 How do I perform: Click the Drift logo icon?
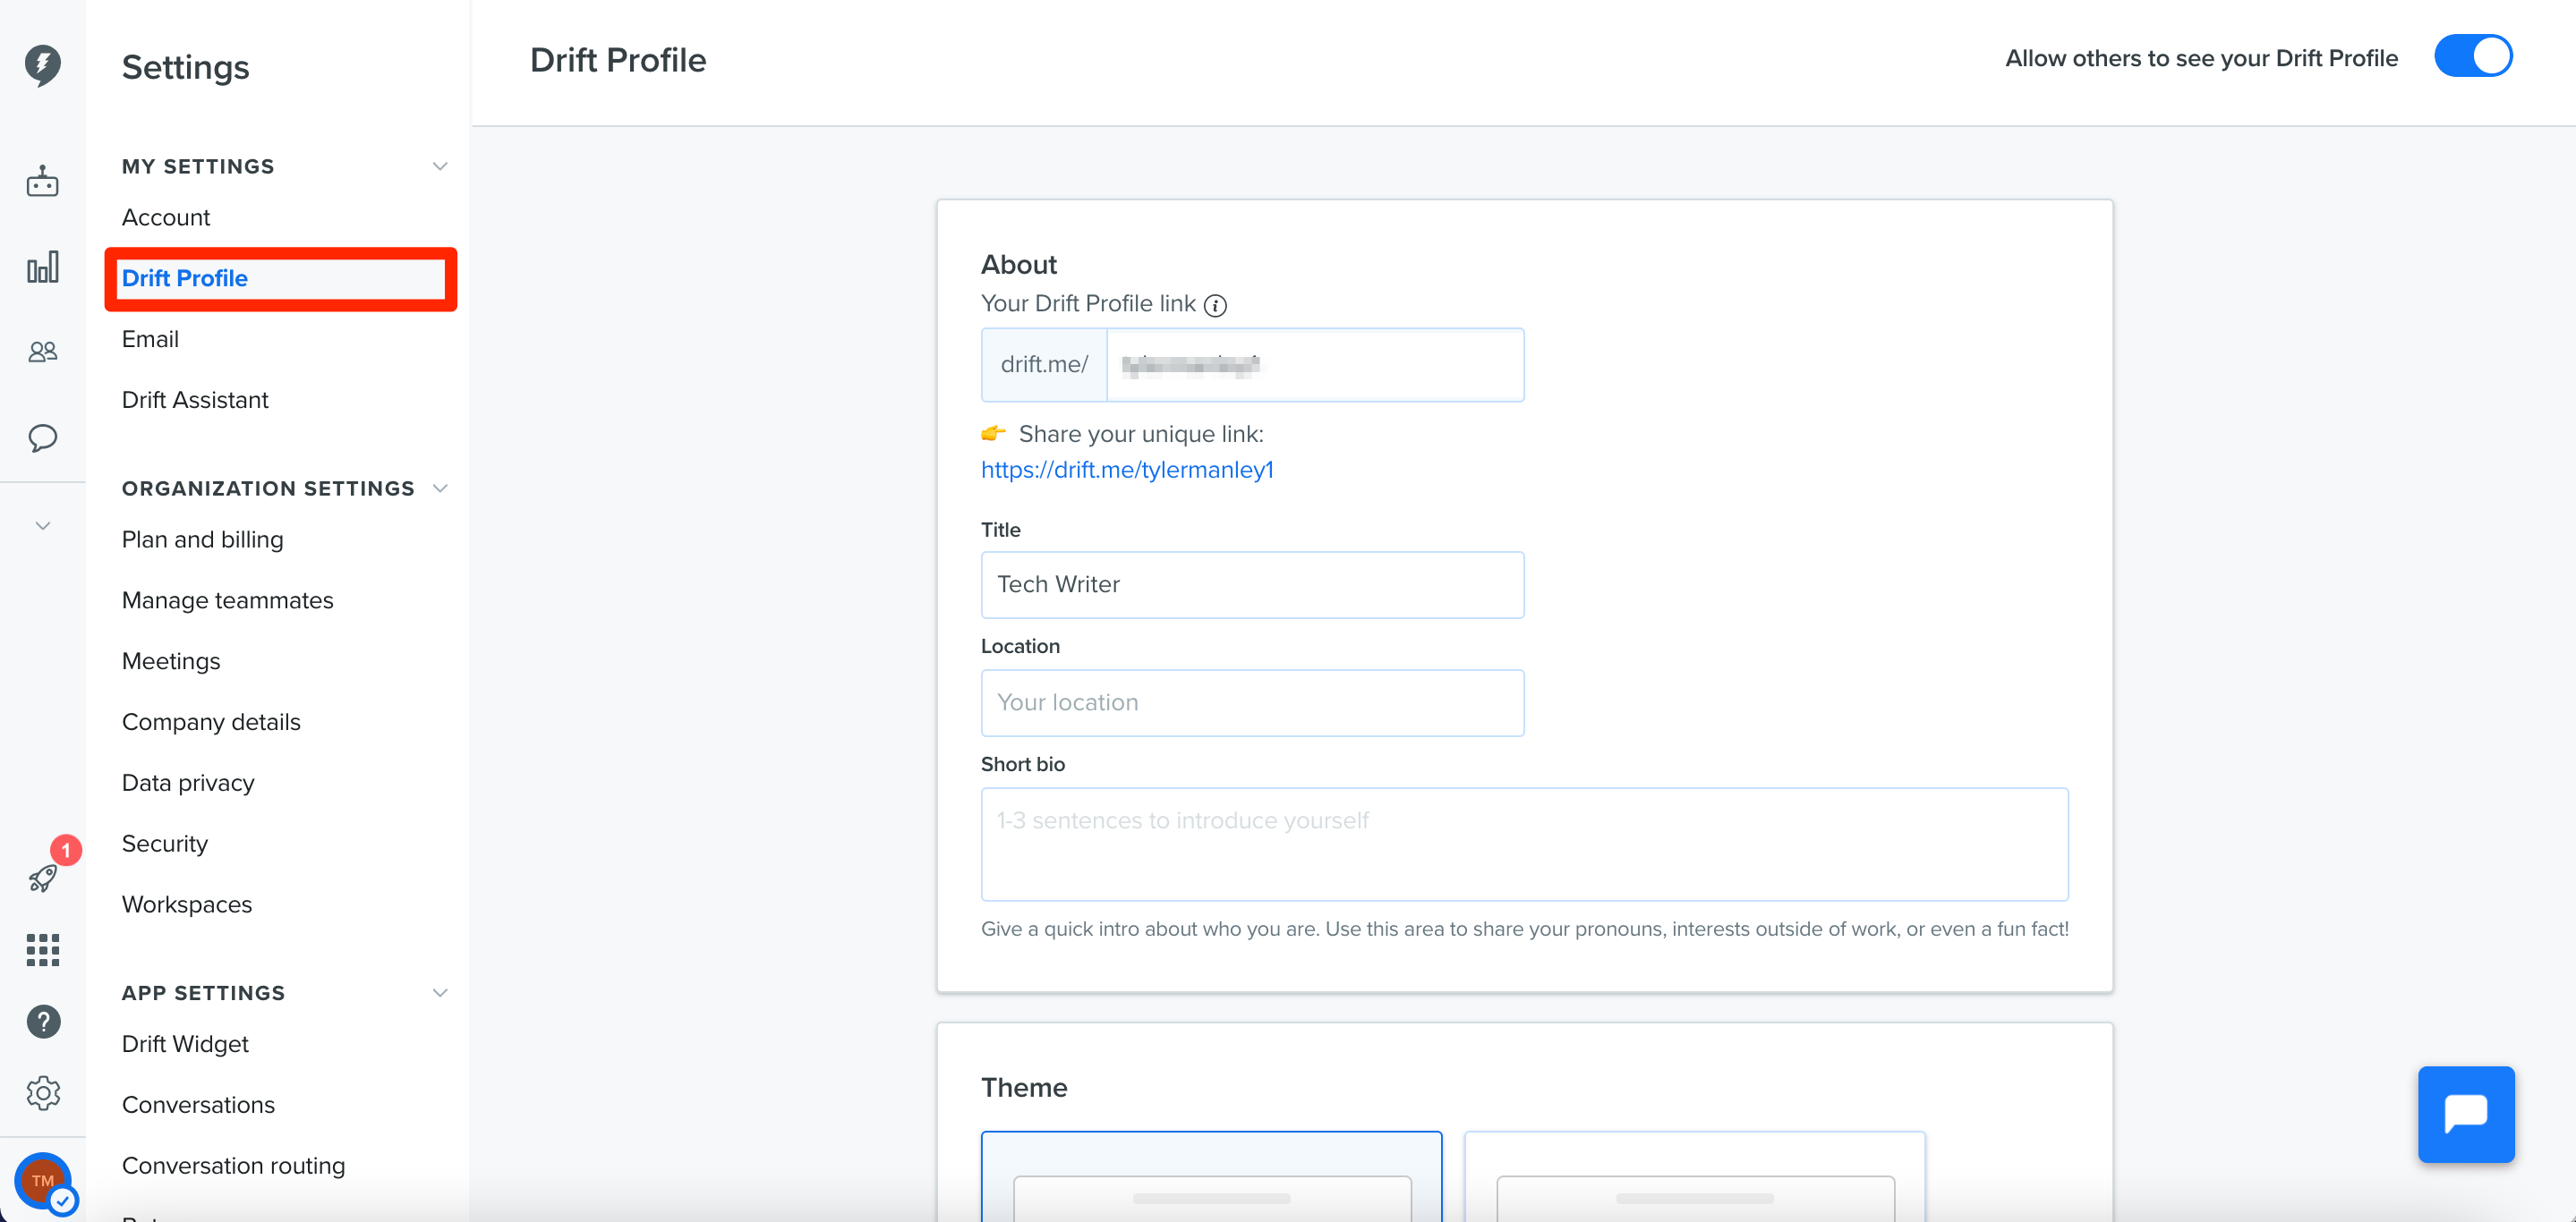[x=42, y=65]
